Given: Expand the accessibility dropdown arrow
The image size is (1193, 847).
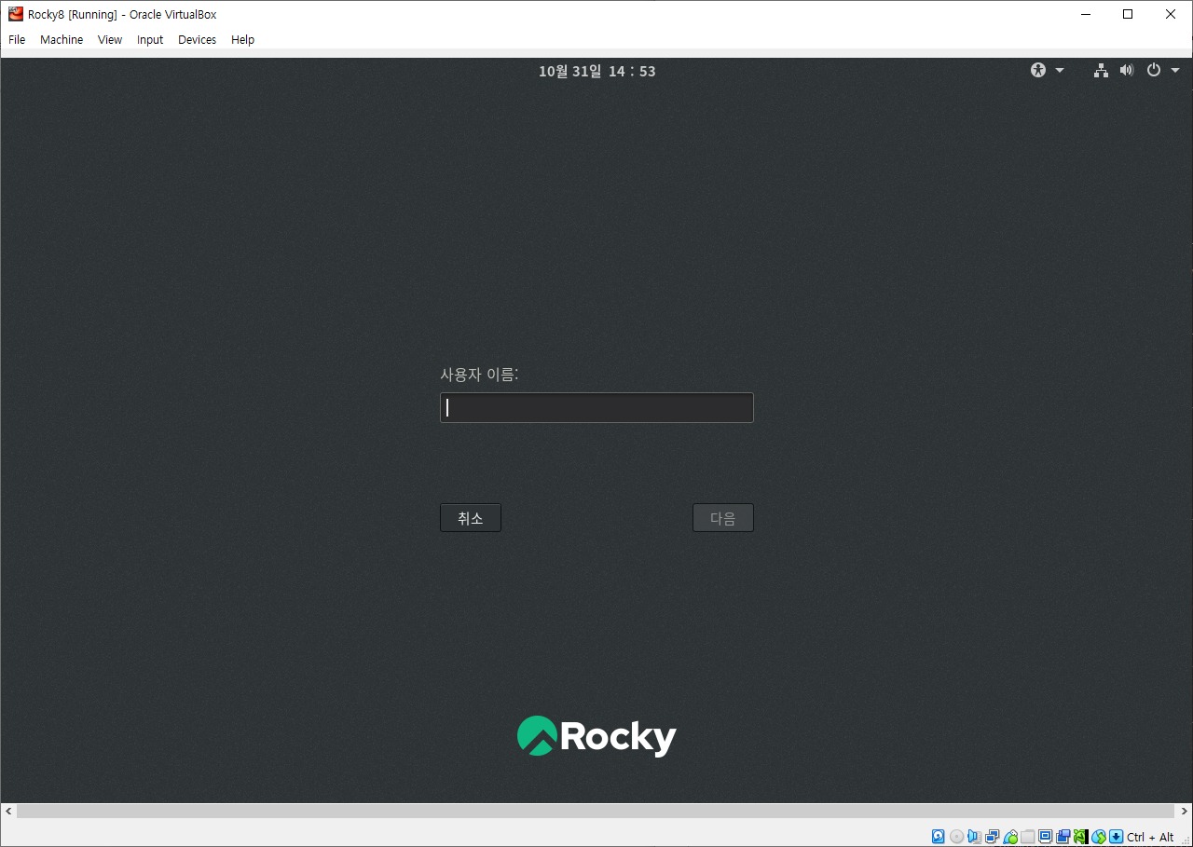Looking at the screenshot, I should (x=1060, y=71).
